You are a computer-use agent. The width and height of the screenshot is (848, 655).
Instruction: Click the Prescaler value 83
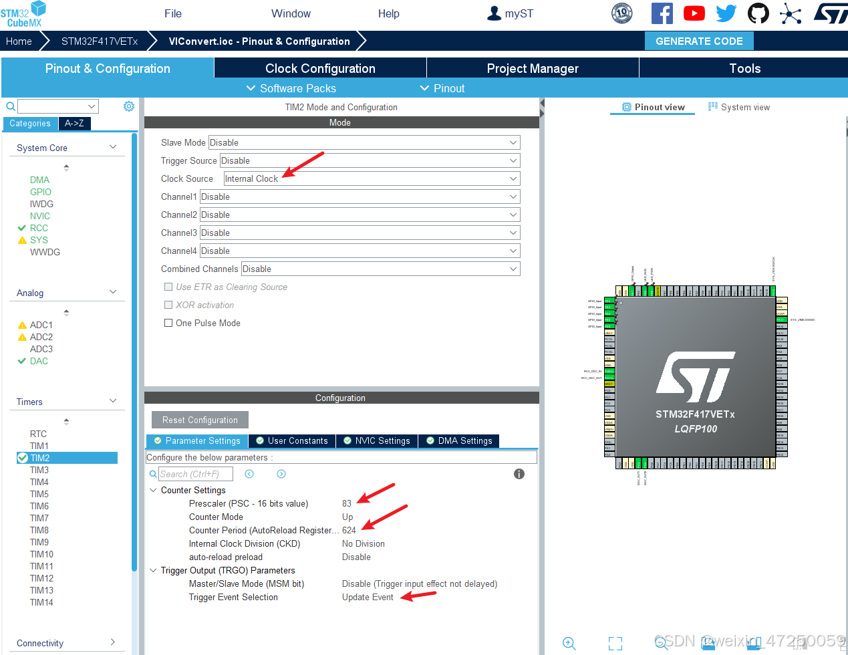click(x=347, y=503)
